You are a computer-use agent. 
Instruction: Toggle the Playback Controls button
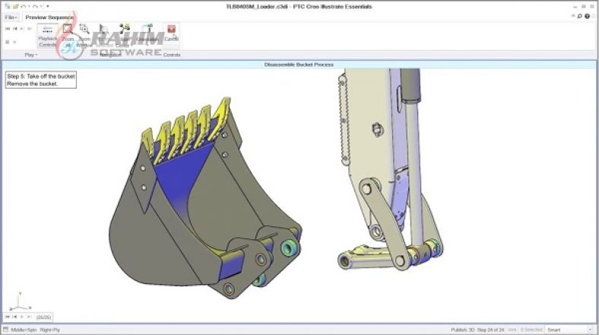pos(48,36)
